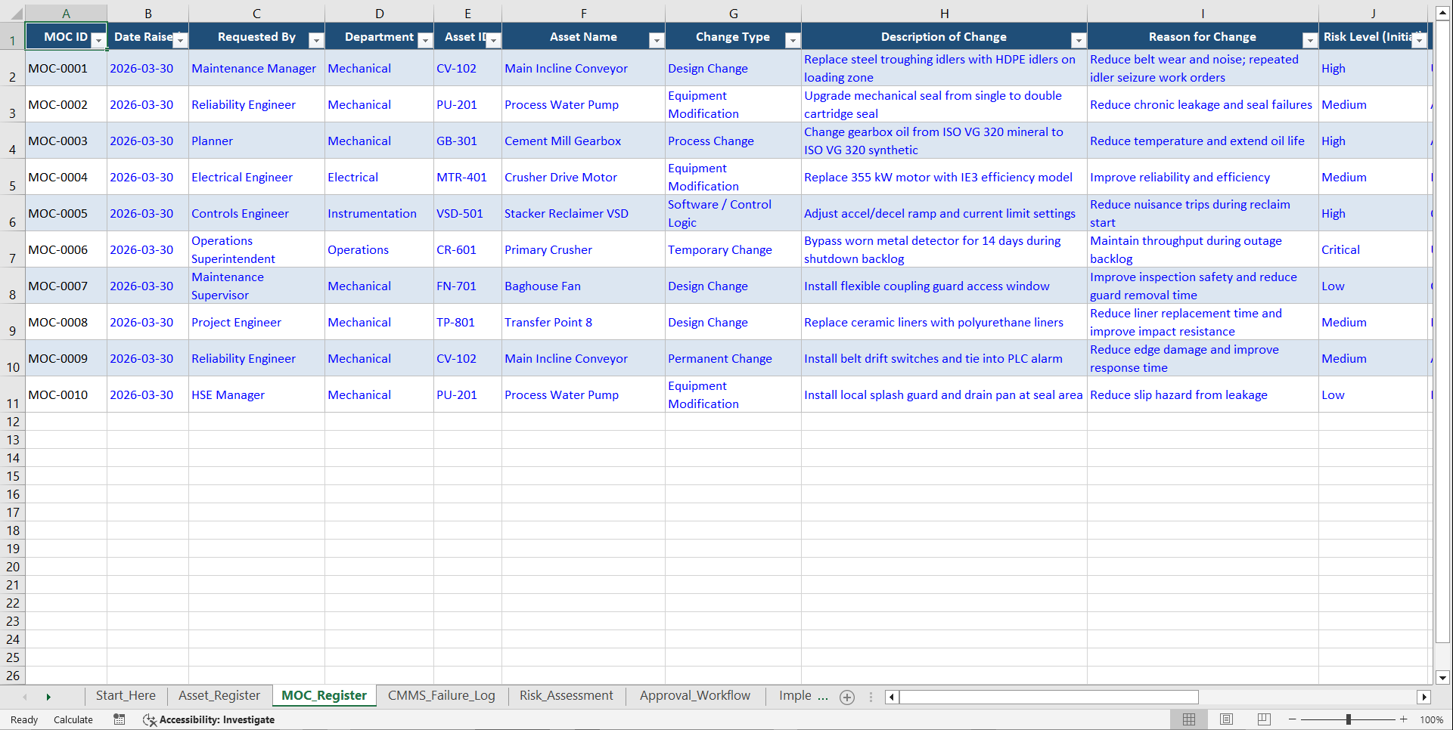Select the Normal view icon

point(1189,719)
